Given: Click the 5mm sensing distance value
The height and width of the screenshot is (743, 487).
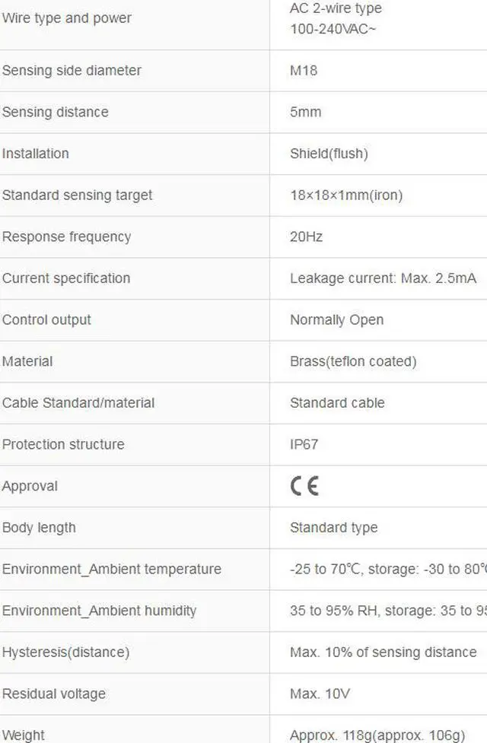Looking at the screenshot, I should point(305,112).
